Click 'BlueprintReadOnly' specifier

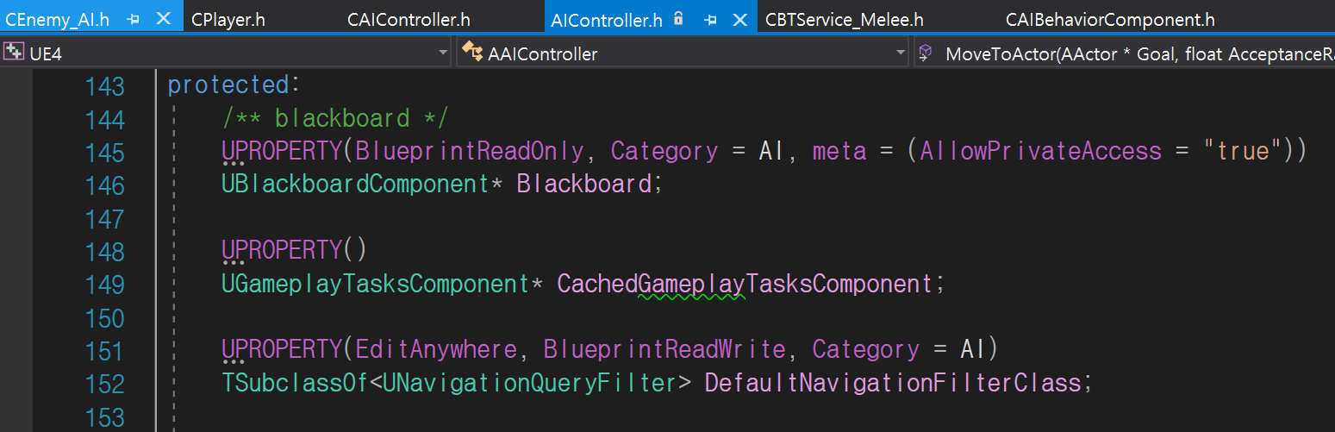470,151
